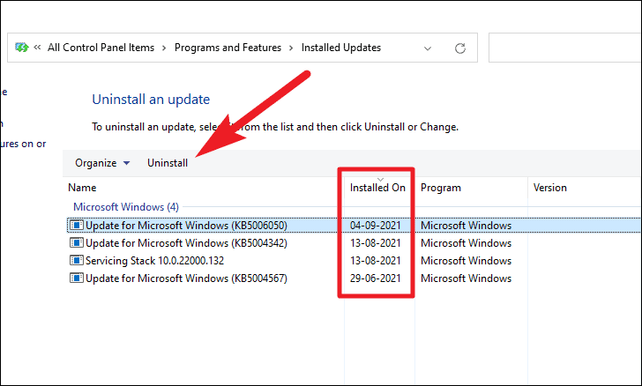Click the refresh button in address bar
642x386 pixels.
click(x=460, y=48)
